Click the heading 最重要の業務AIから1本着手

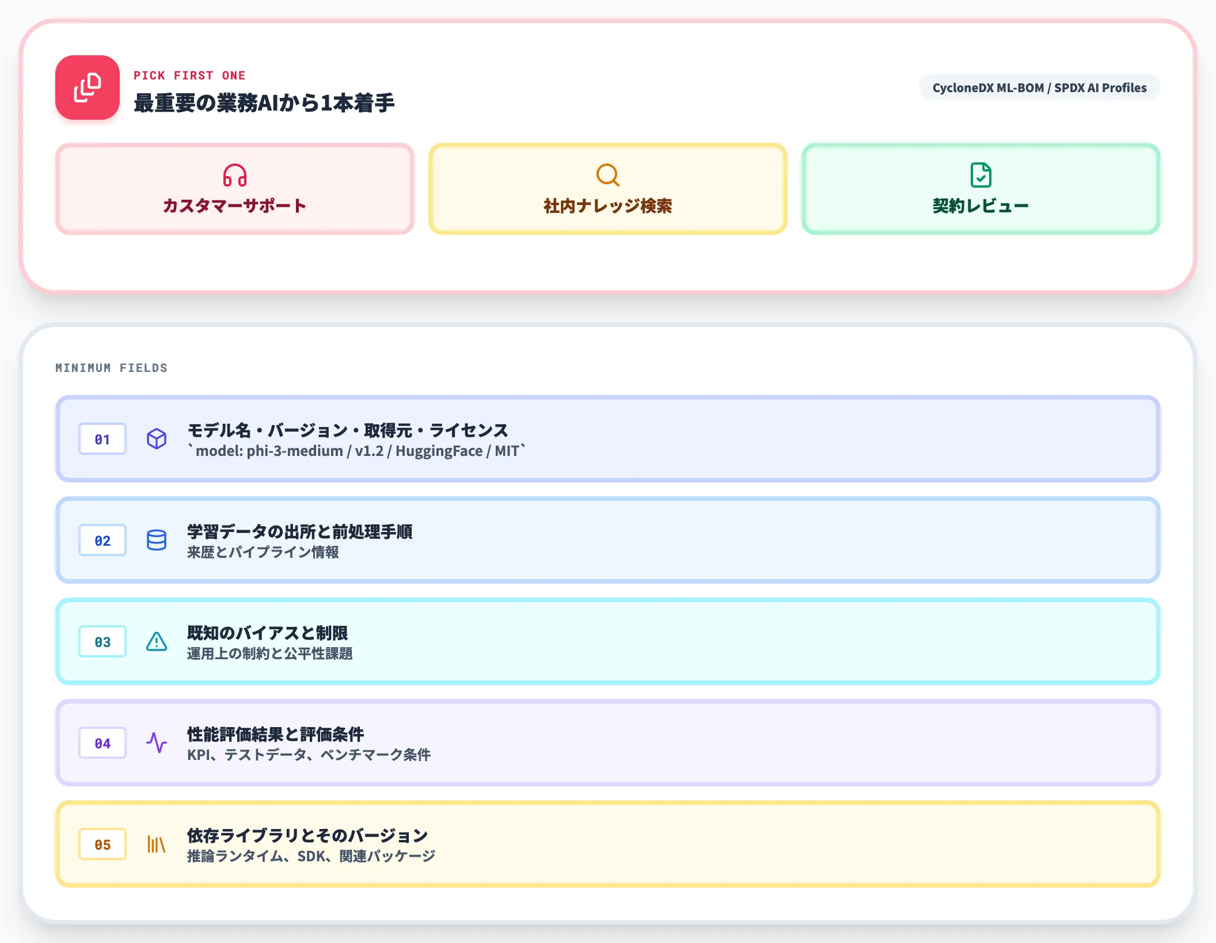click(264, 103)
